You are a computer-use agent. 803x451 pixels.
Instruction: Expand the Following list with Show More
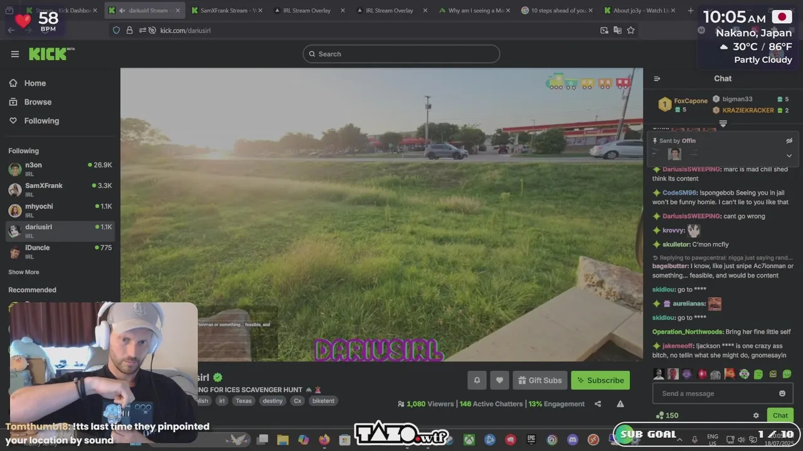pyautogui.click(x=24, y=272)
